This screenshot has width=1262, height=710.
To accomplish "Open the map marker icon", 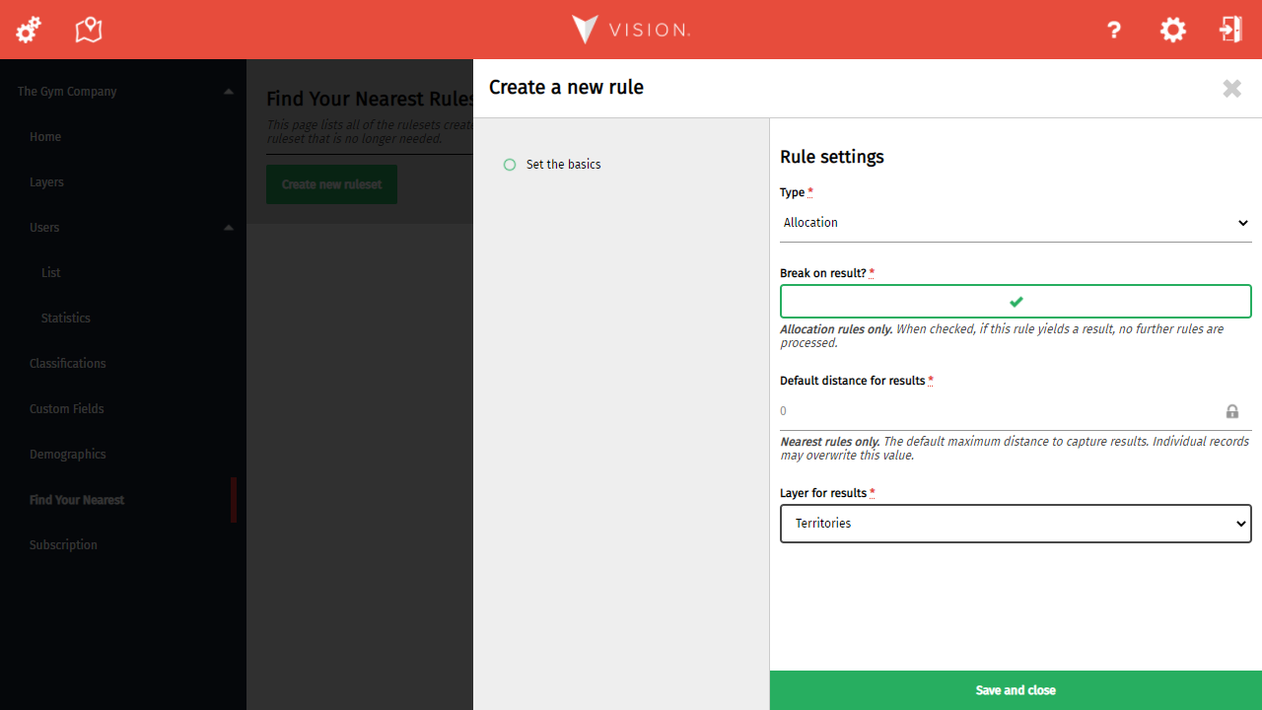I will coord(89,30).
